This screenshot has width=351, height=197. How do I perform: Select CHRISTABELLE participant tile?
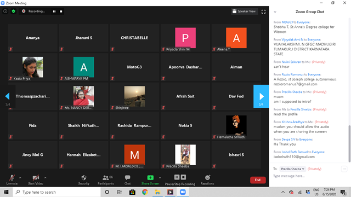[134, 38]
